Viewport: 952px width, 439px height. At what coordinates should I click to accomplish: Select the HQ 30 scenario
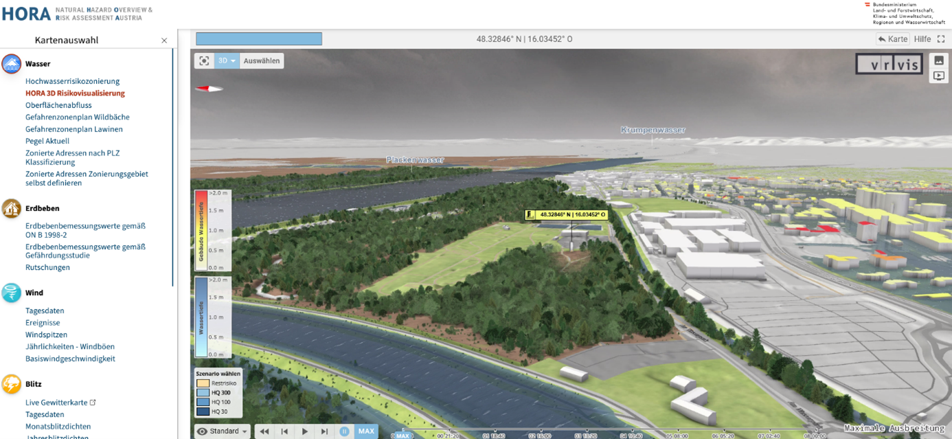pyautogui.click(x=213, y=412)
